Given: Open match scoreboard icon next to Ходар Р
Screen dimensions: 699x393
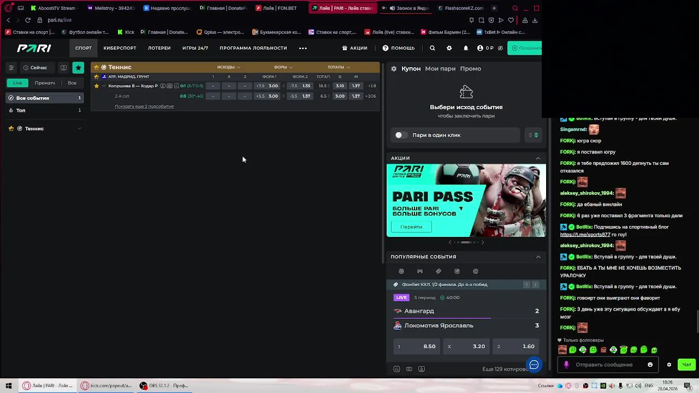Looking at the screenshot, I should click(x=169, y=86).
